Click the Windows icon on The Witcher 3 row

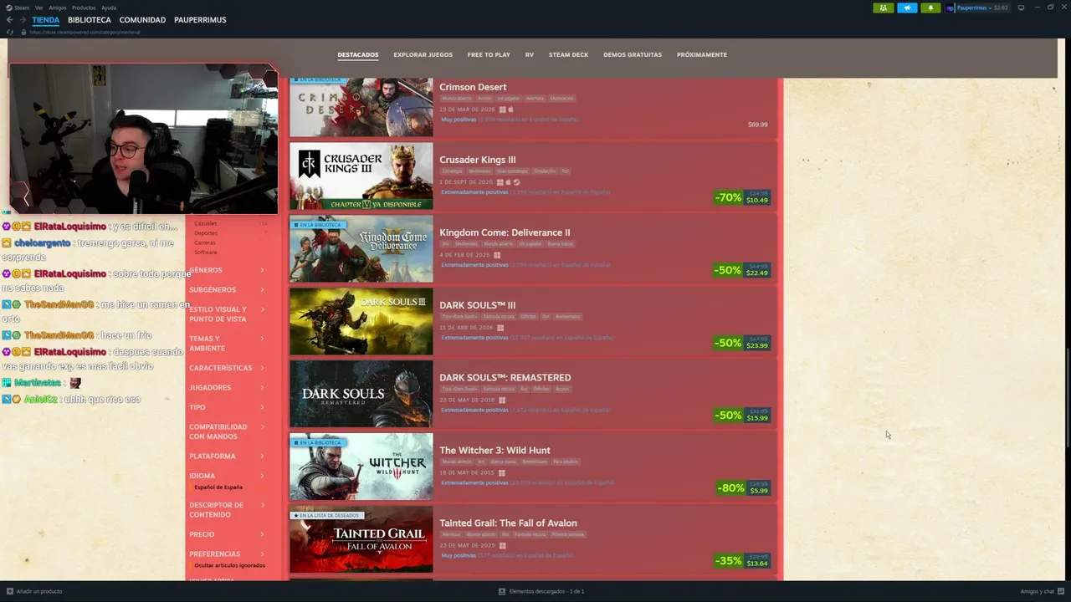(502, 472)
